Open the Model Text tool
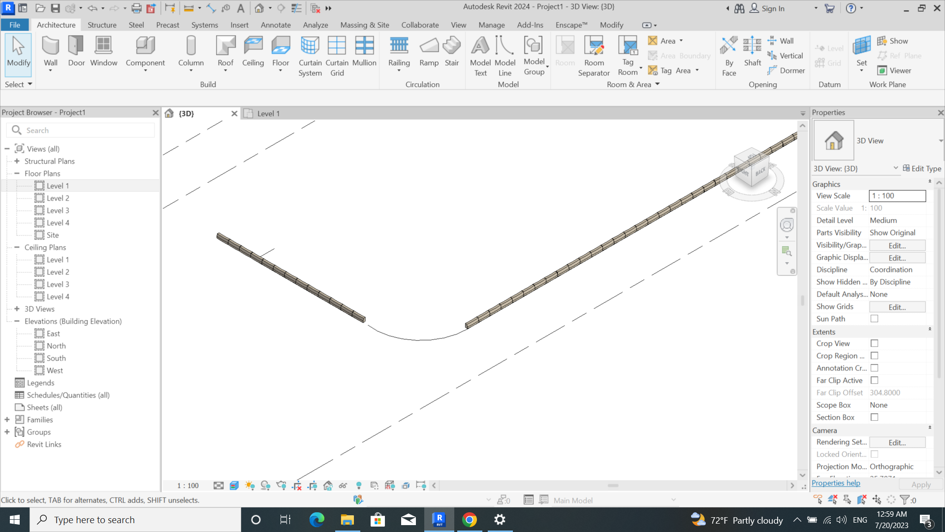Viewport: 945px width, 532px height. 480,54
